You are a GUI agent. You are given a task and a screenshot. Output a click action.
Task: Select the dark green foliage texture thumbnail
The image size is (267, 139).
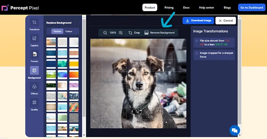(51, 85)
